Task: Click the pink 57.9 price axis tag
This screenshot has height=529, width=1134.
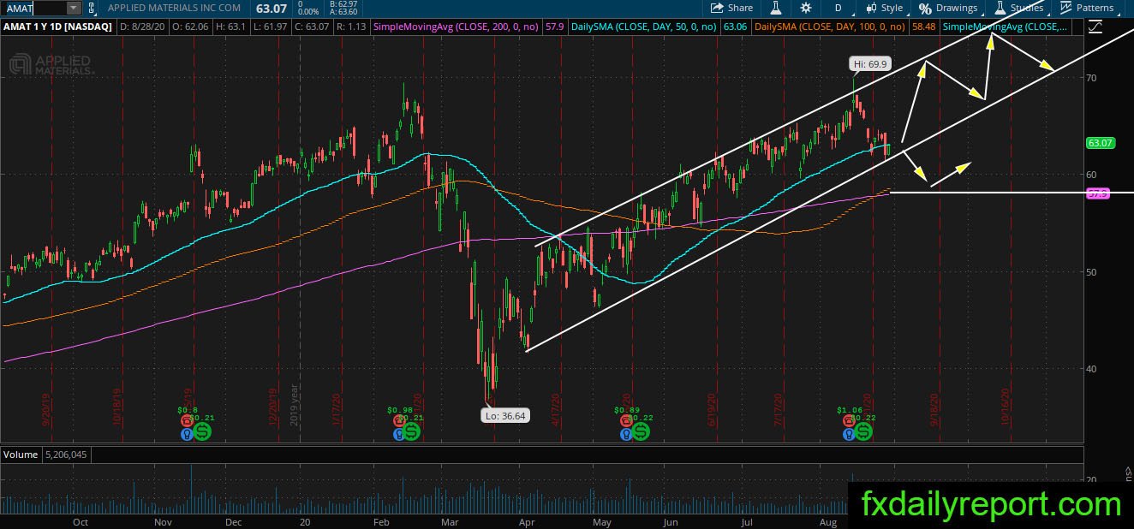Action: click(1098, 194)
